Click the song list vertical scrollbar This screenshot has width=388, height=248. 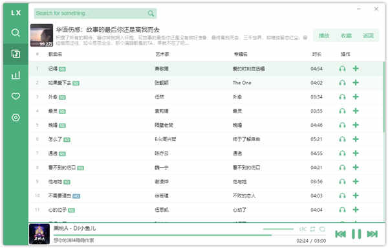pos(383,97)
